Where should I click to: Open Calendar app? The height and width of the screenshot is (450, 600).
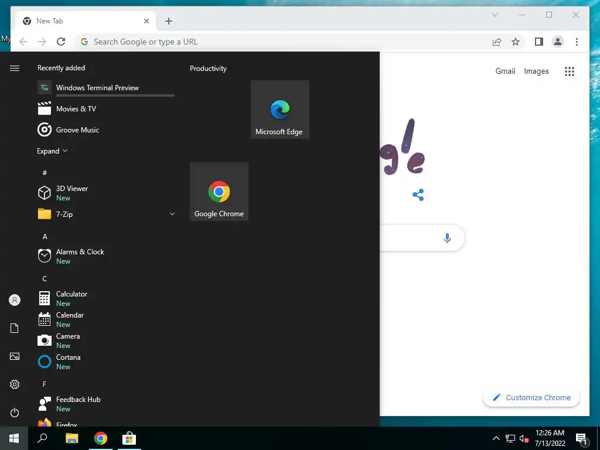[x=106, y=319]
